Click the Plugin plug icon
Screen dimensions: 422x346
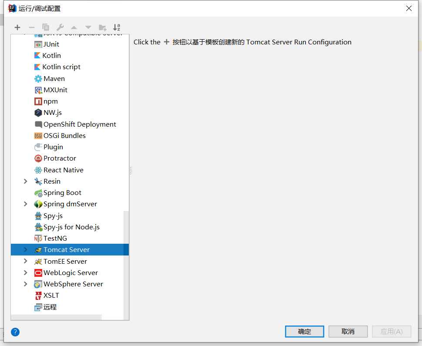[x=38, y=147]
